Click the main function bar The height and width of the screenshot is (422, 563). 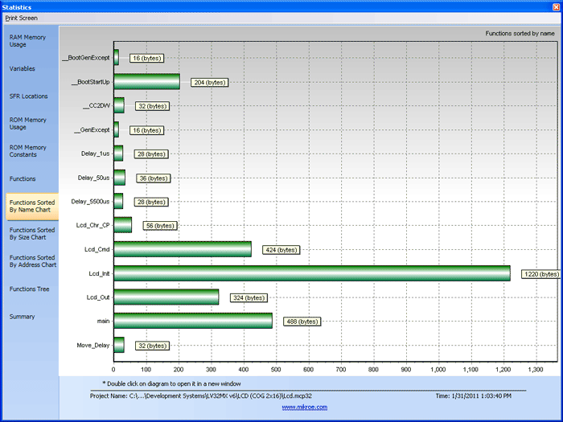(x=193, y=321)
